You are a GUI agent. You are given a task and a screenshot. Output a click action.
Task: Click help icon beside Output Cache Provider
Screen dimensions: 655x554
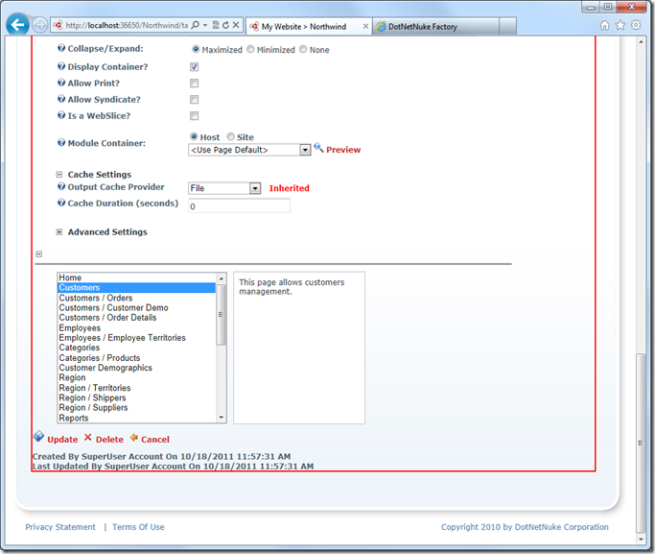(x=61, y=186)
